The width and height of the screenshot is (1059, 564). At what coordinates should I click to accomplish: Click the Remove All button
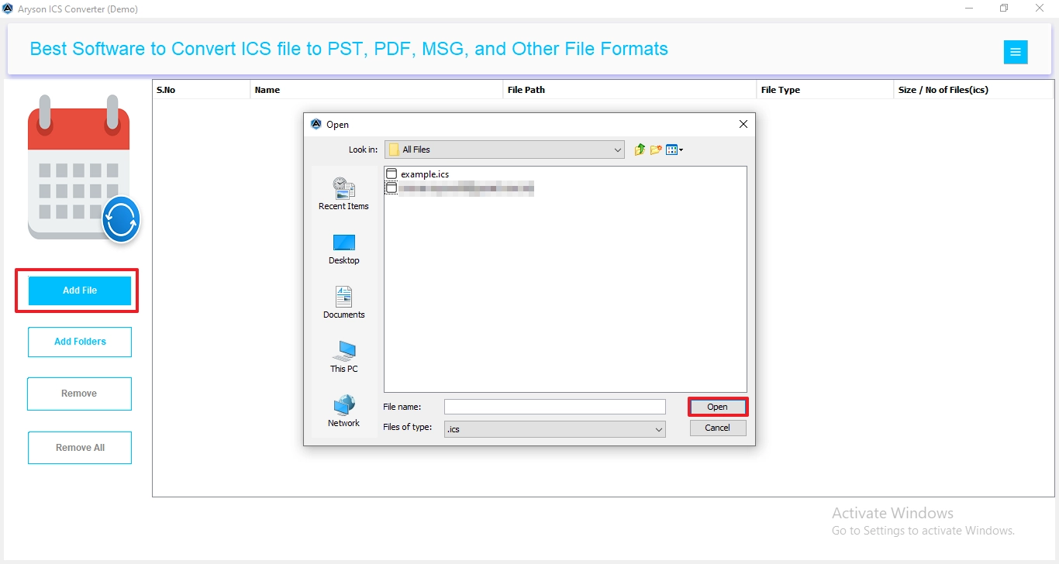click(80, 448)
